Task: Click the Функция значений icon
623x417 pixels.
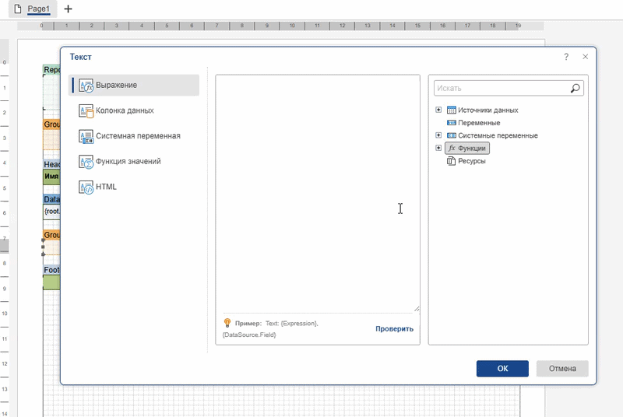Action: click(86, 162)
